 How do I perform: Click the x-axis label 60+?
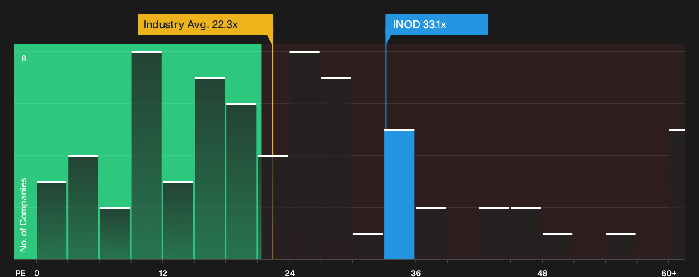point(669,273)
